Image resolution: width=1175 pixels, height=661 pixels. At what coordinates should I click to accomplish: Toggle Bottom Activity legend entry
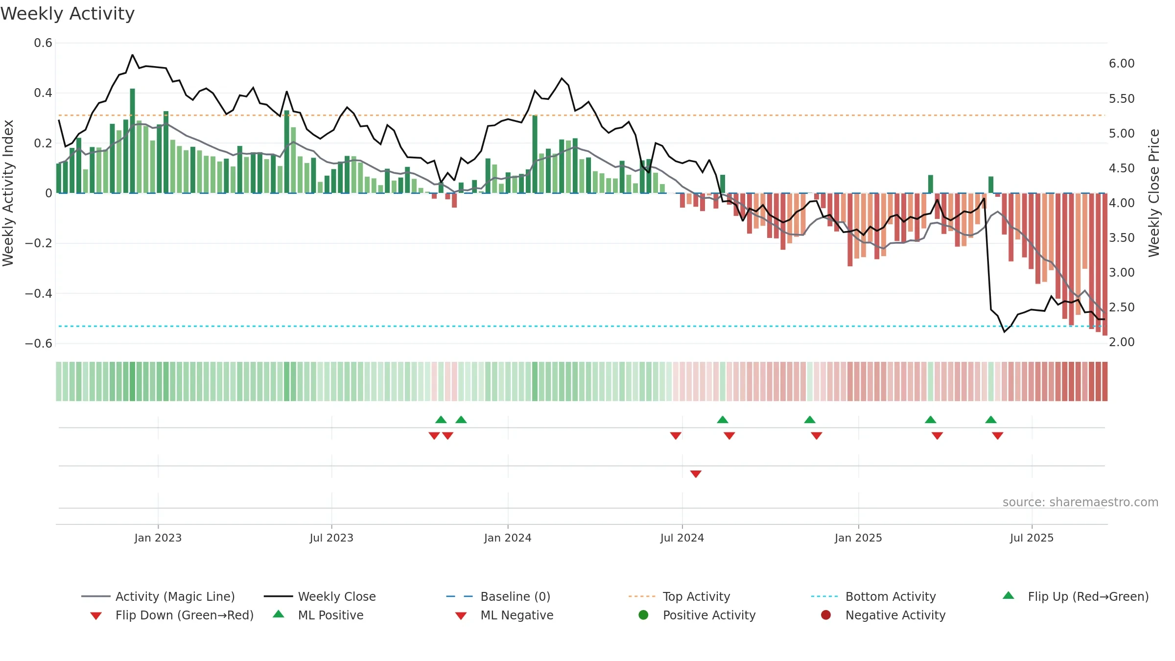click(873, 596)
